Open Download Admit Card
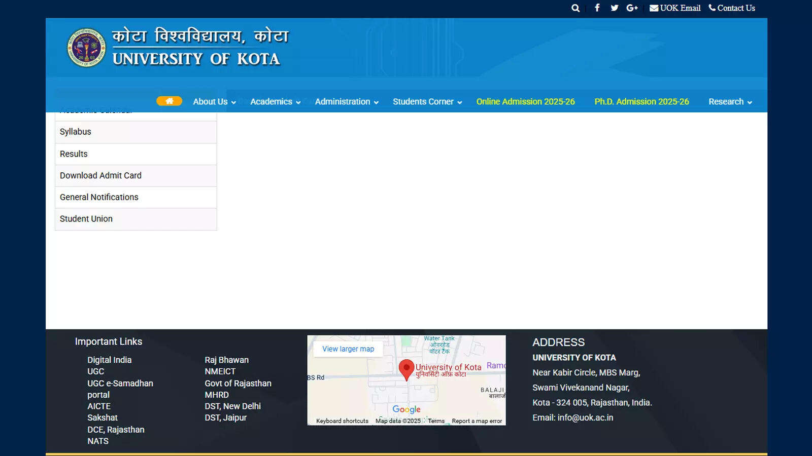 pos(136,176)
